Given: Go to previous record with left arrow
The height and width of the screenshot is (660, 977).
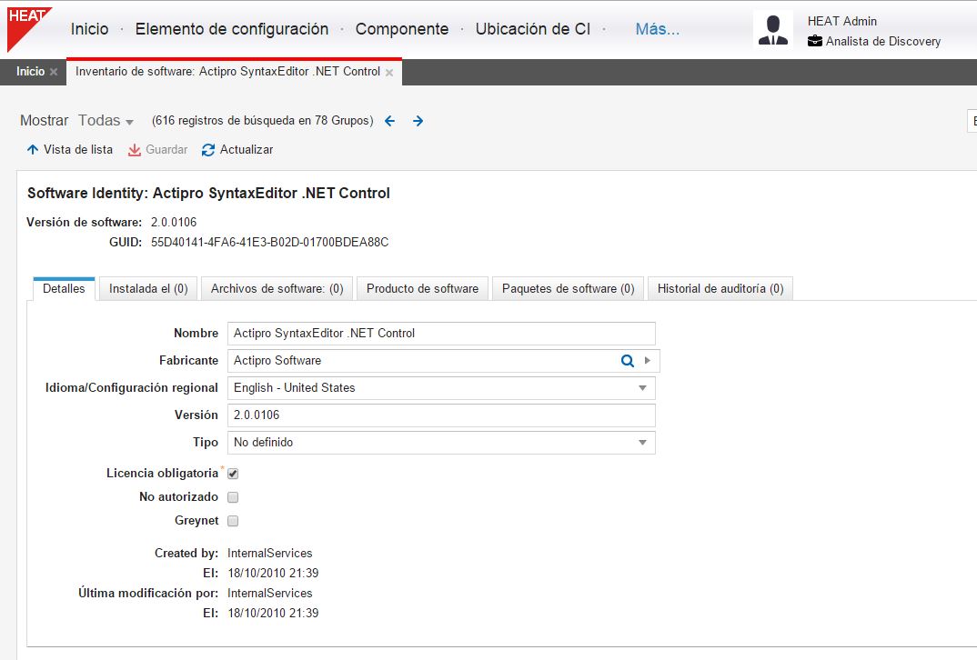Looking at the screenshot, I should click(390, 121).
